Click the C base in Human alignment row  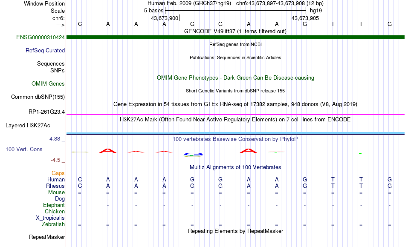tap(80, 179)
